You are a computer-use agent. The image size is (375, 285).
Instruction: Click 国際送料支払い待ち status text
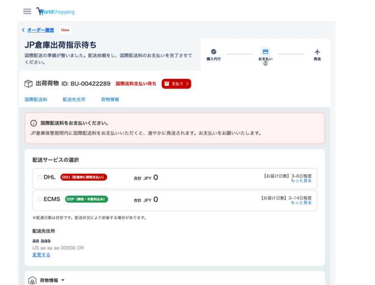[x=136, y=83]
